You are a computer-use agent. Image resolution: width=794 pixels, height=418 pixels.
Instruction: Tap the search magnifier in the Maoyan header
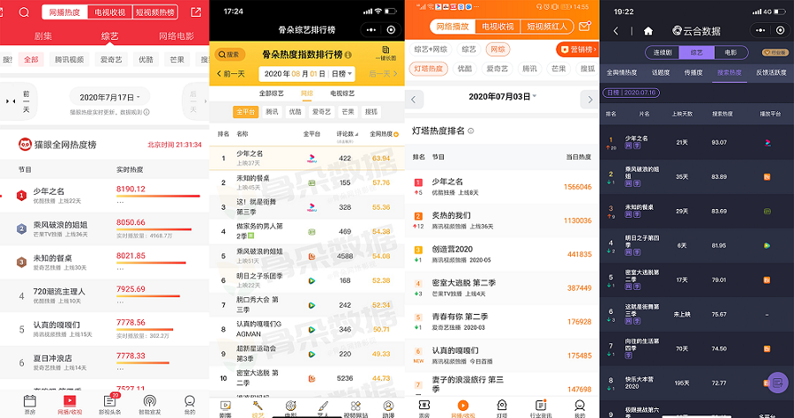tap(24, 12)
